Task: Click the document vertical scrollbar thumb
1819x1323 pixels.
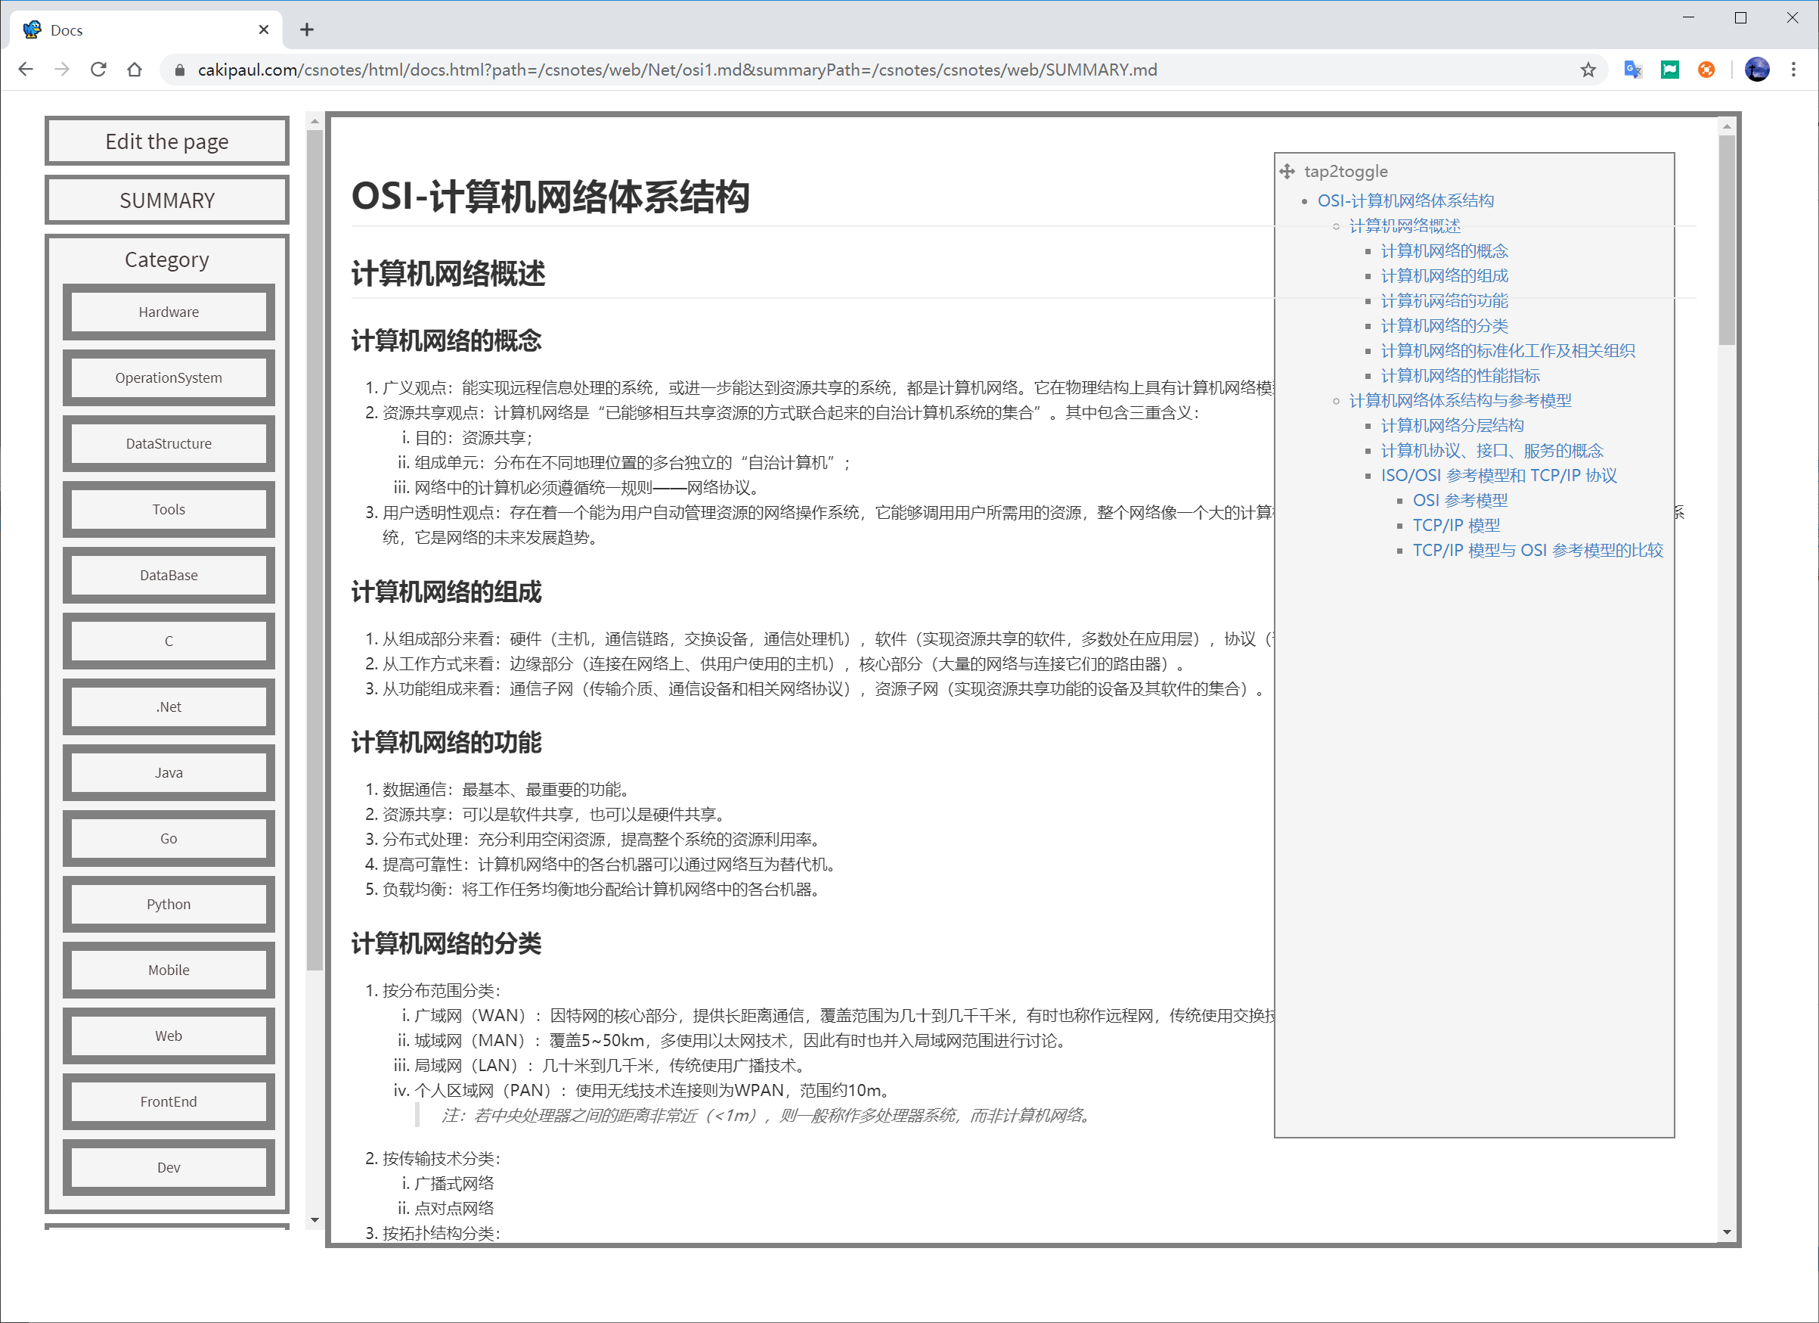Action: pyautogui.click(x=1727, y=240)
